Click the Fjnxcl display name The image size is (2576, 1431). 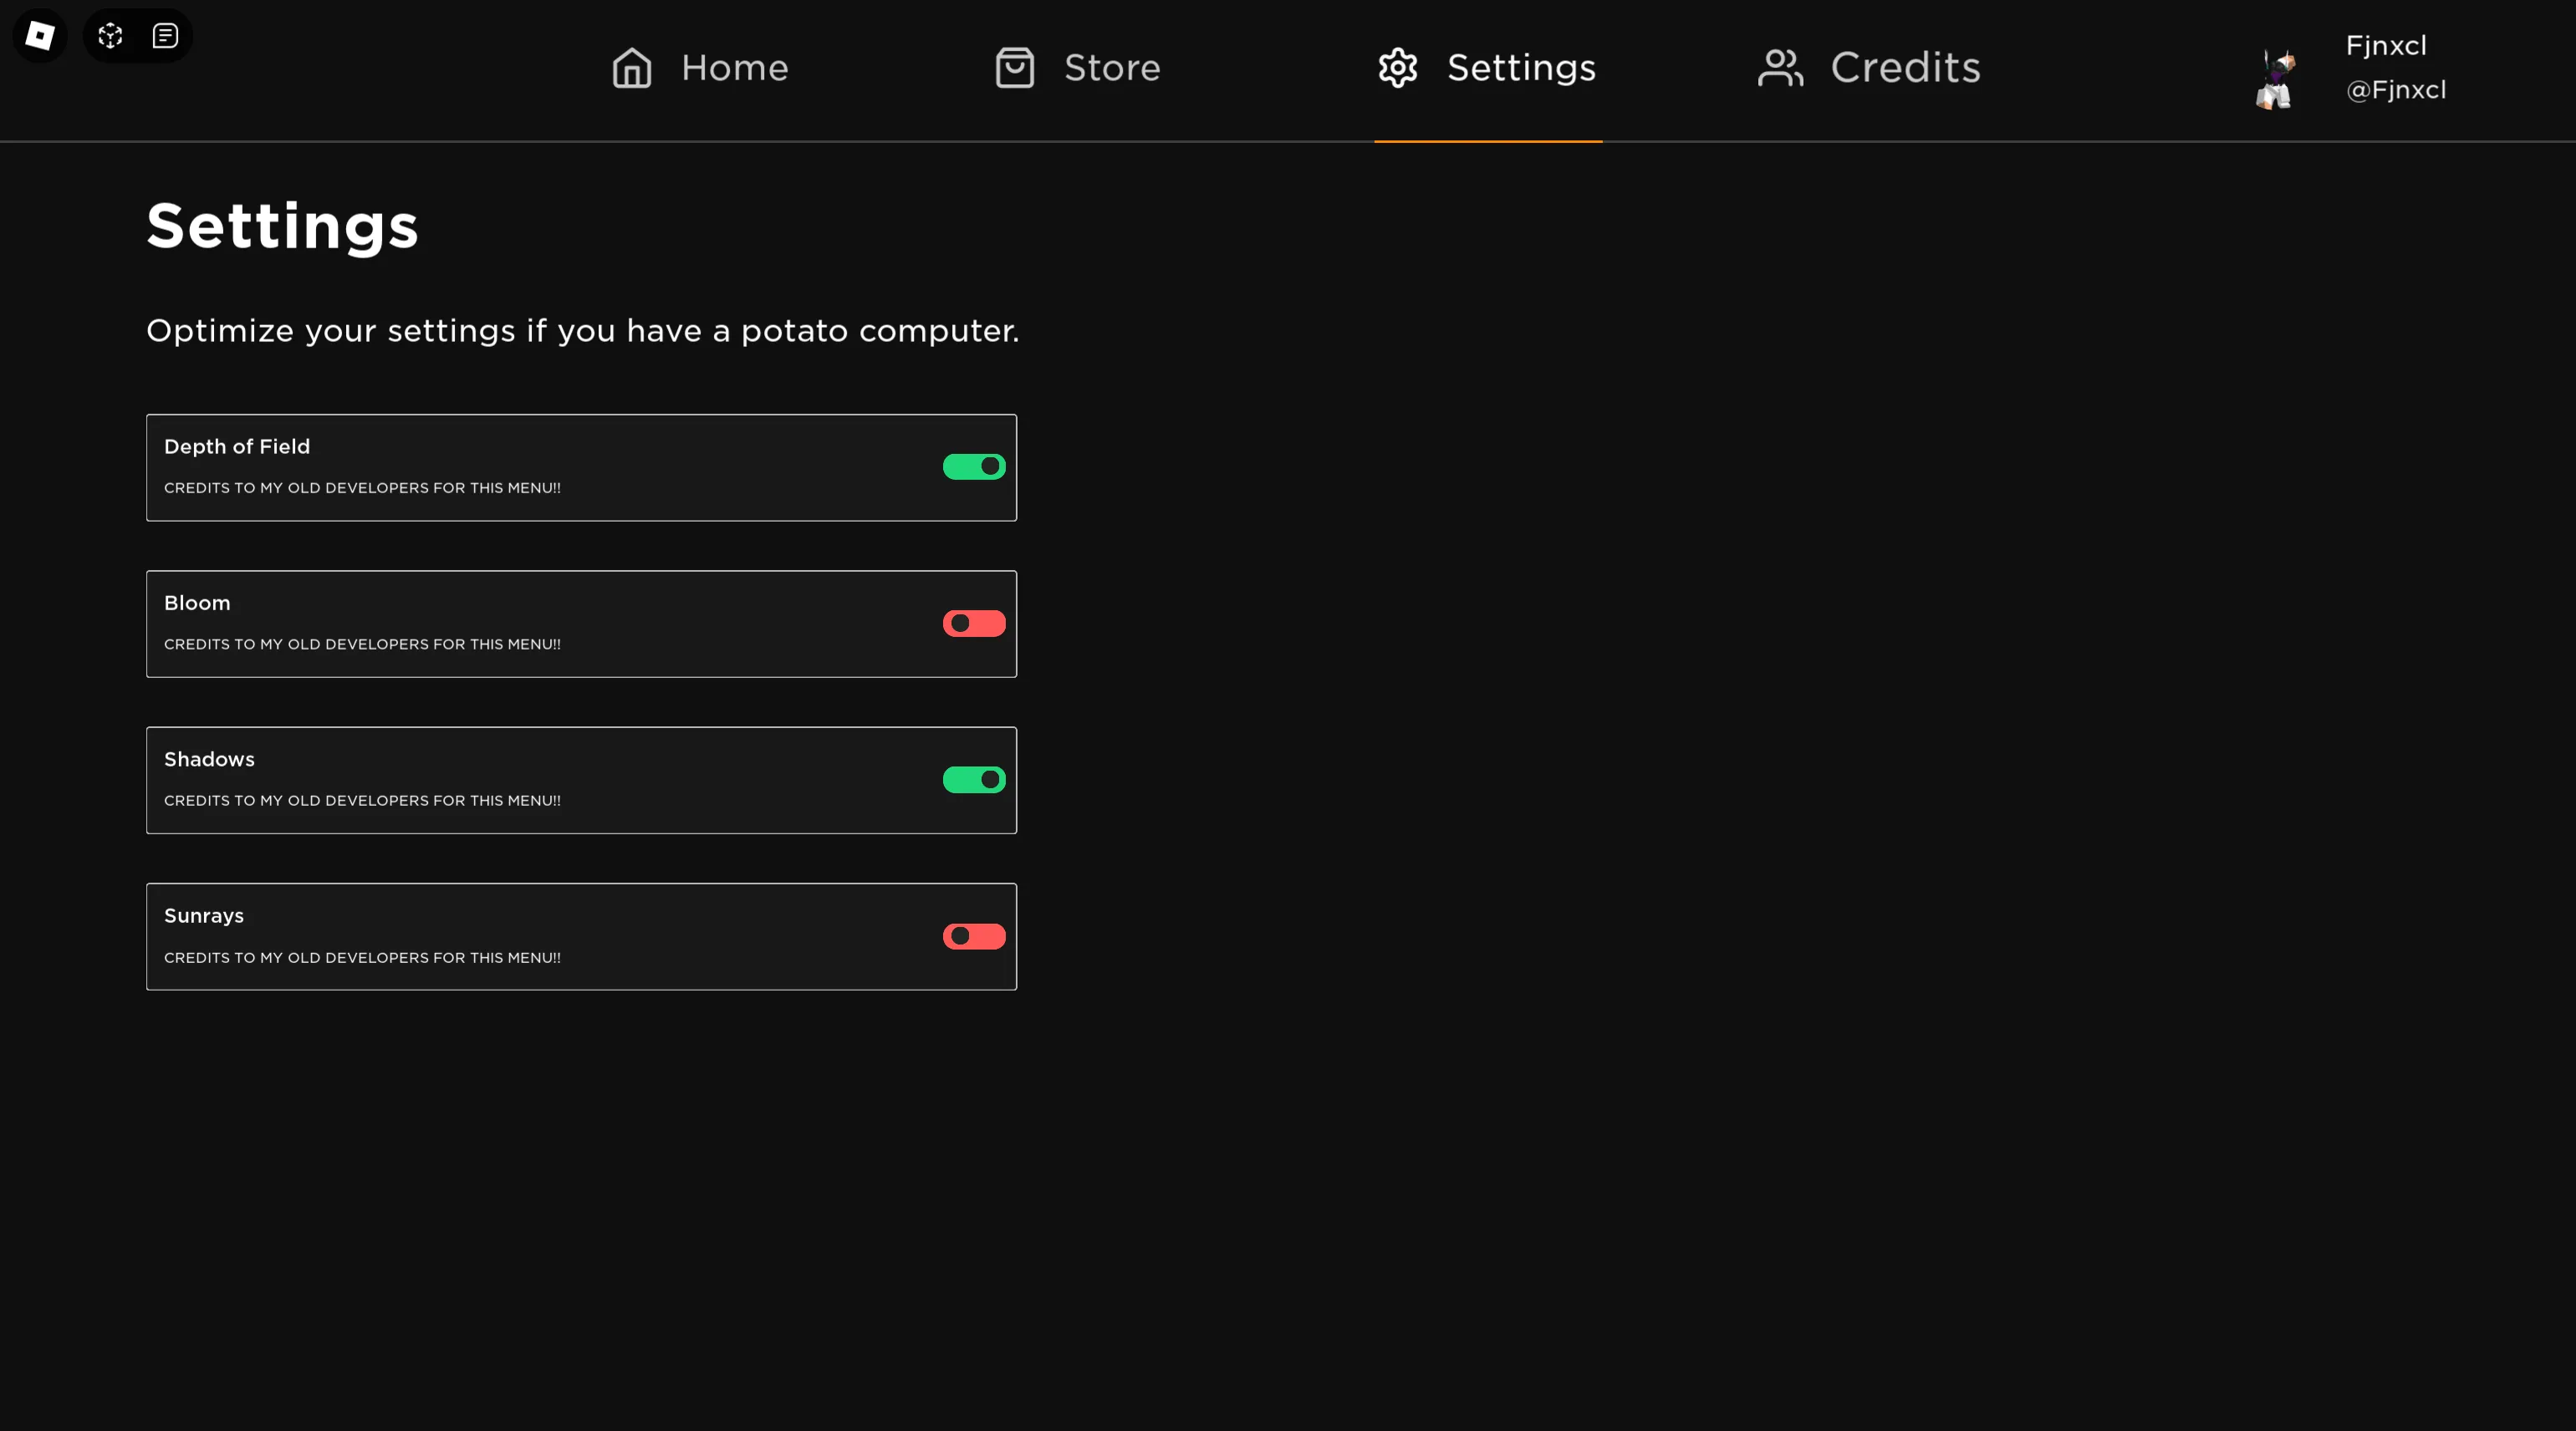pos(2386,46)
